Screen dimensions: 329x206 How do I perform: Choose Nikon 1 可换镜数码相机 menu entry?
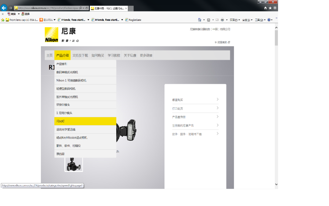(x=85, y=80)
